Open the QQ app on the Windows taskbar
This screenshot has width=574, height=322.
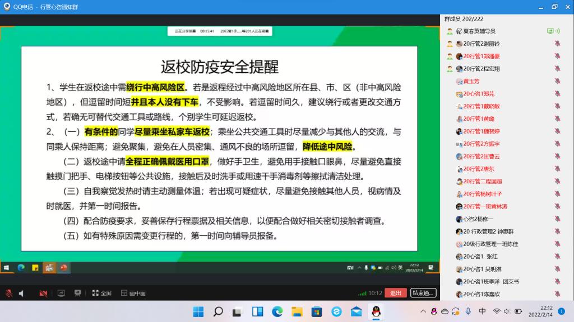tap(375, 311)
